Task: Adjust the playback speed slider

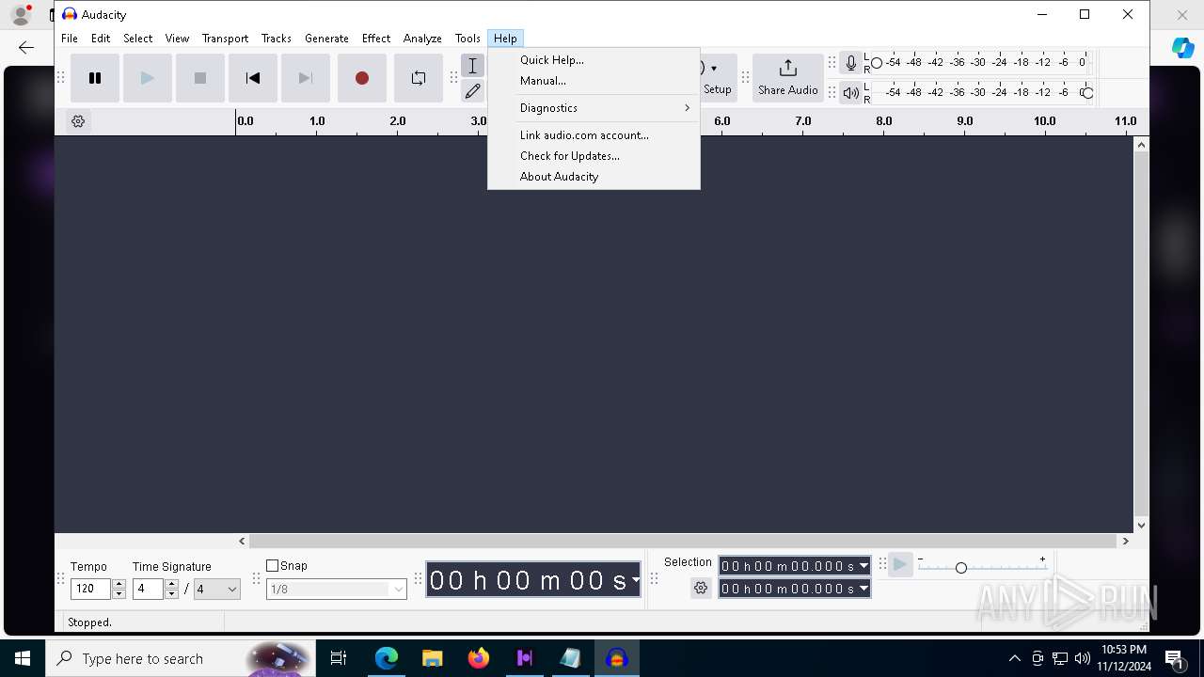Action: coord(961,568)
